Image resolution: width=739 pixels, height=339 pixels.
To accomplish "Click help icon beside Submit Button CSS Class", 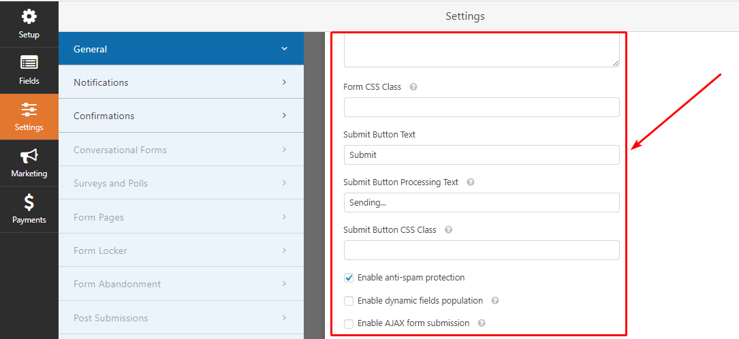I will click(x=449, y=230).
